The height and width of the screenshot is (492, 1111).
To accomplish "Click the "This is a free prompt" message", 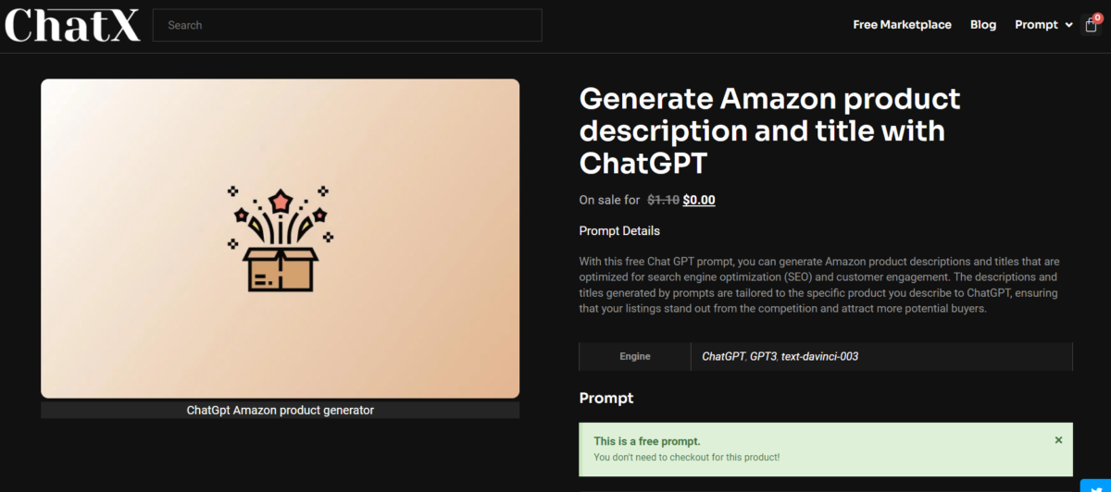I will 647,441.
